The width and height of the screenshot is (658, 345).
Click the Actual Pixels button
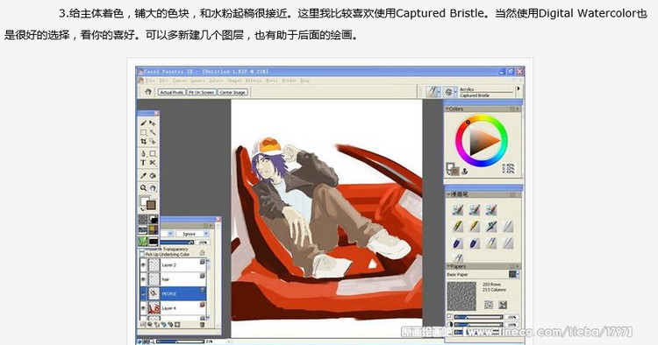coord(172,92)
